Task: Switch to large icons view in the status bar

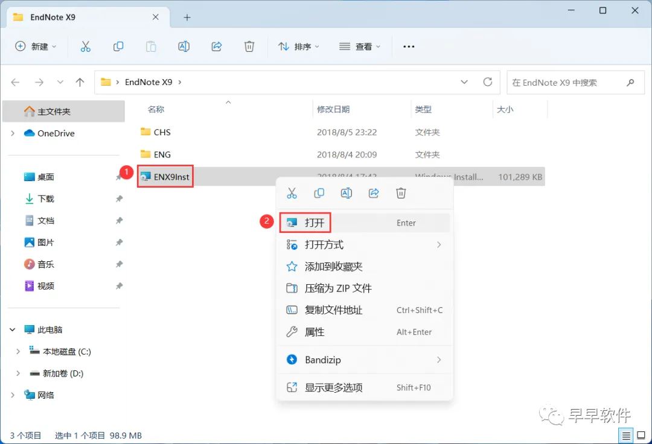Action: (641, 436)
